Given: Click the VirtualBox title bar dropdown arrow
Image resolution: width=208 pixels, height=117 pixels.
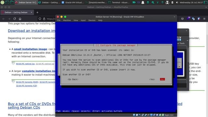Looking at the screenshot, I should coord(175,17).
